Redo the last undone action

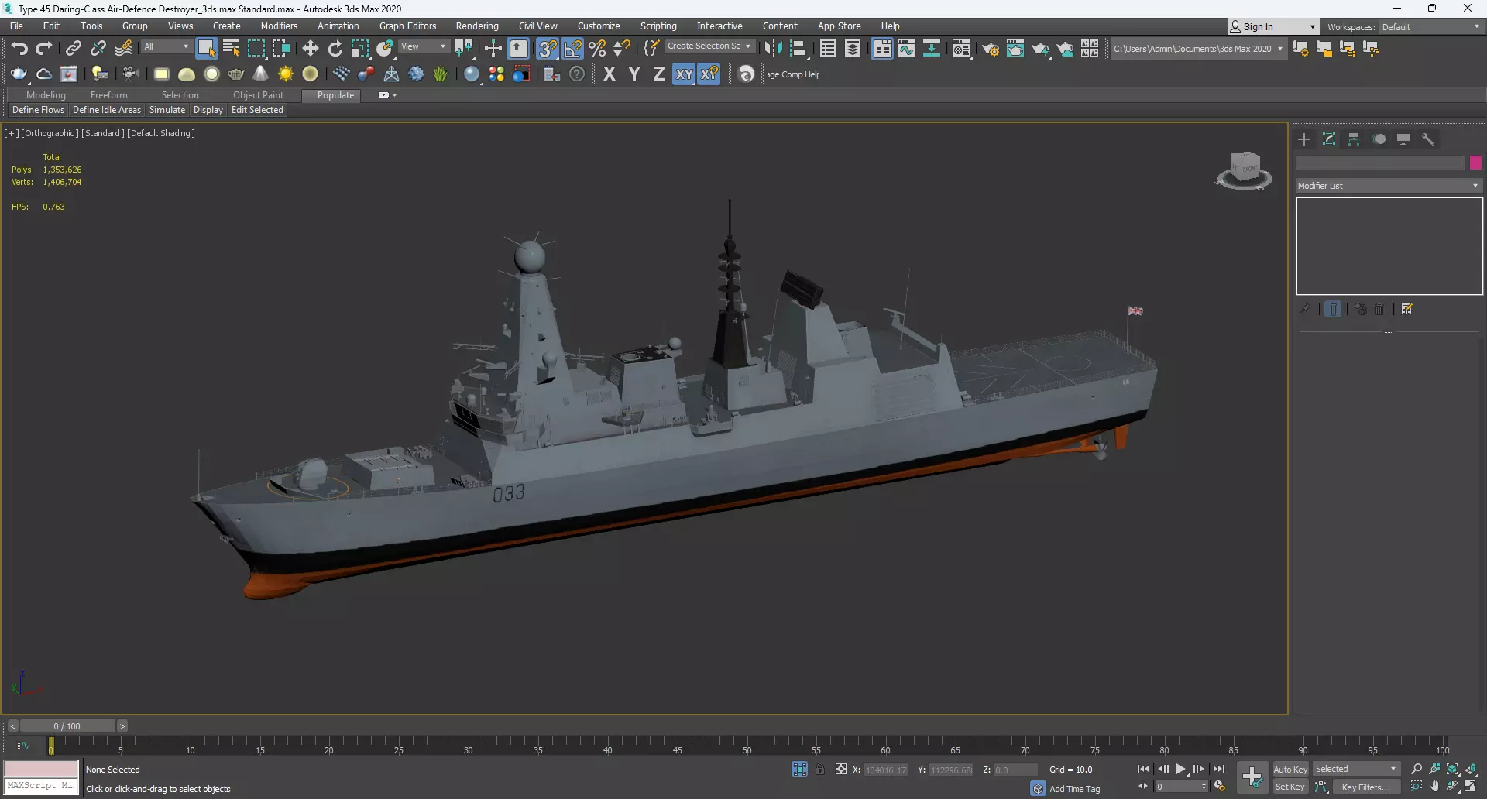[x=44, y=49]
